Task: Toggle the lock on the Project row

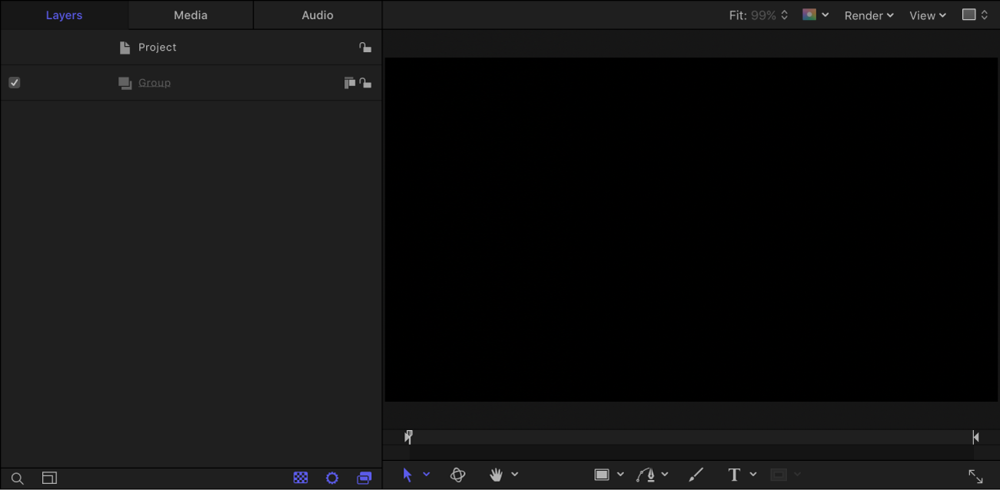Action: [366, 47]
